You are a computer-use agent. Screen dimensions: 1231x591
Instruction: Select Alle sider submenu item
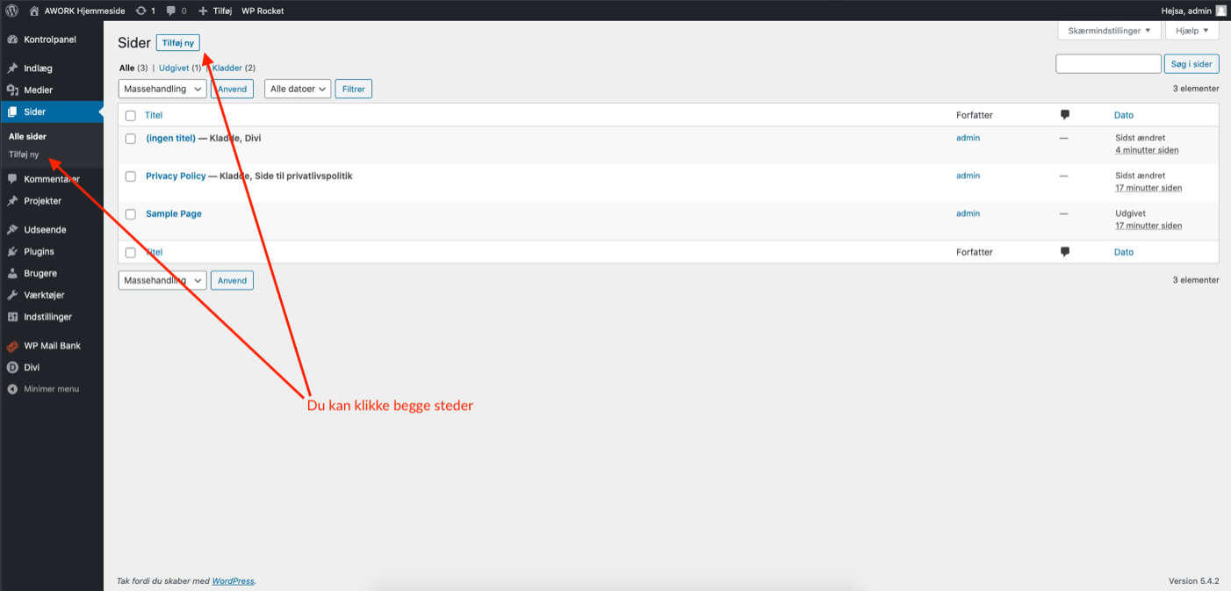tap(27, 137)
